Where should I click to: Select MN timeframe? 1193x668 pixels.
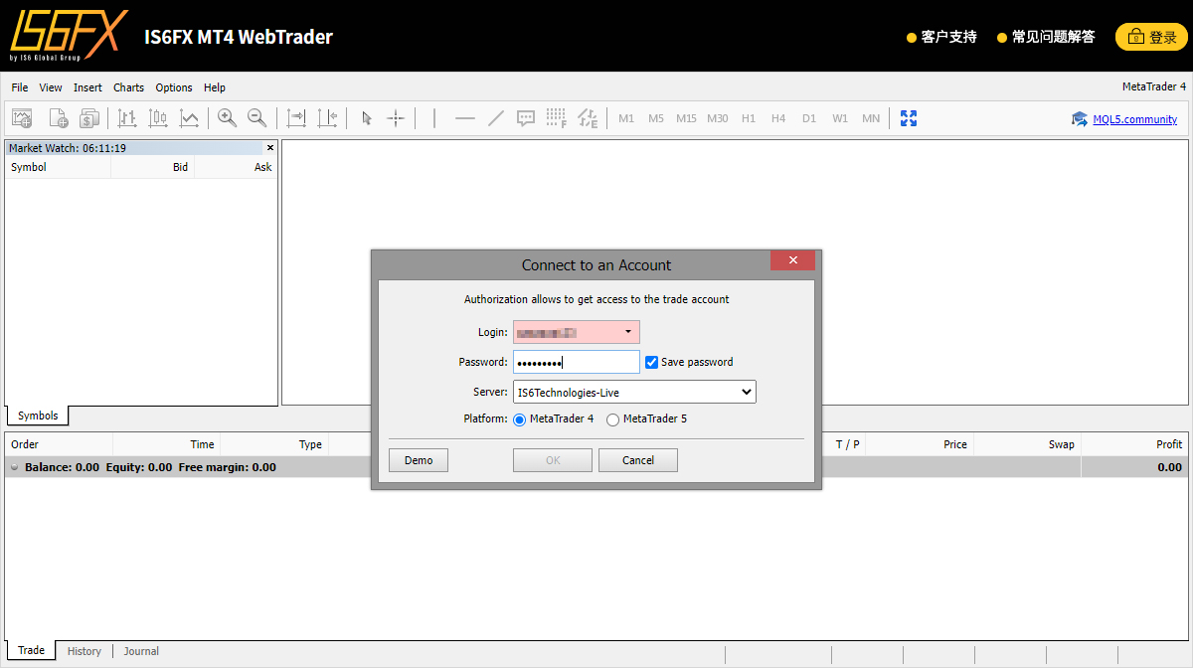[871, 118]
